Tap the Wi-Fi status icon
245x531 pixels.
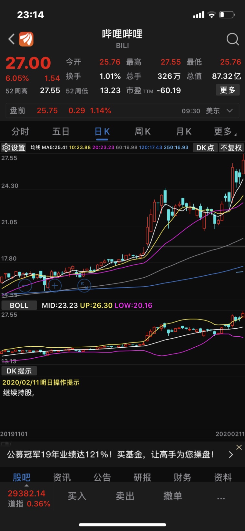pos(211,15)
